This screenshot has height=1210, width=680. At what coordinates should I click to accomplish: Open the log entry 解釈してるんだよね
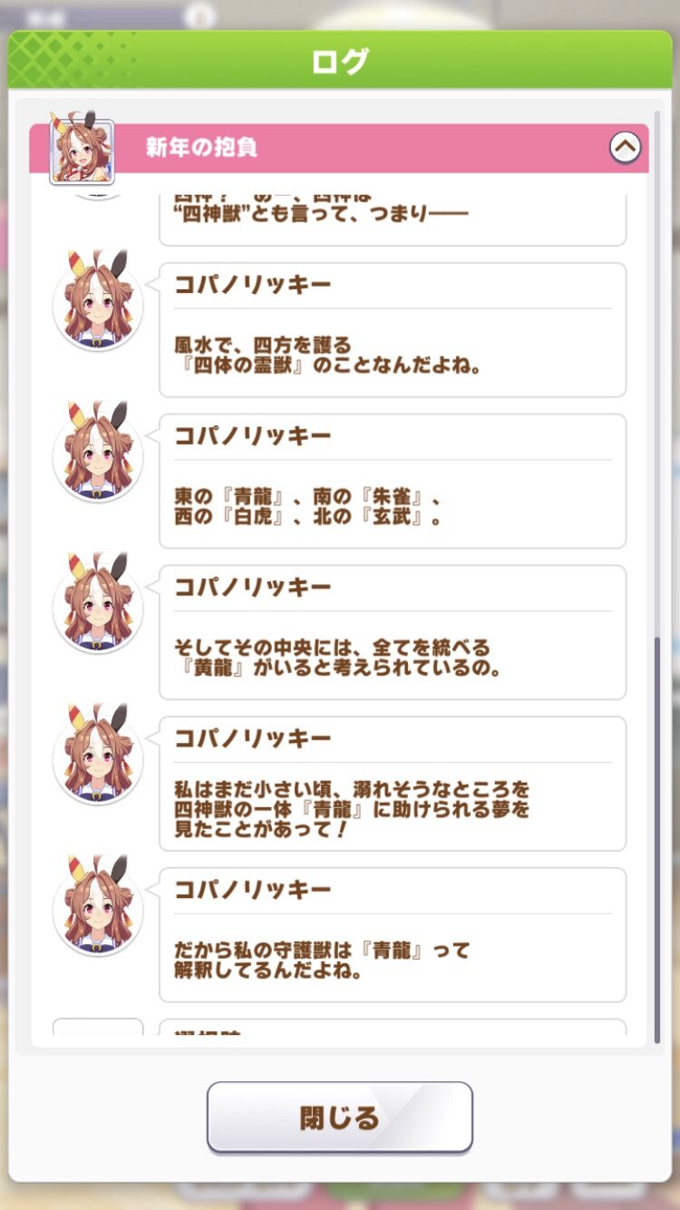[393, 935]
